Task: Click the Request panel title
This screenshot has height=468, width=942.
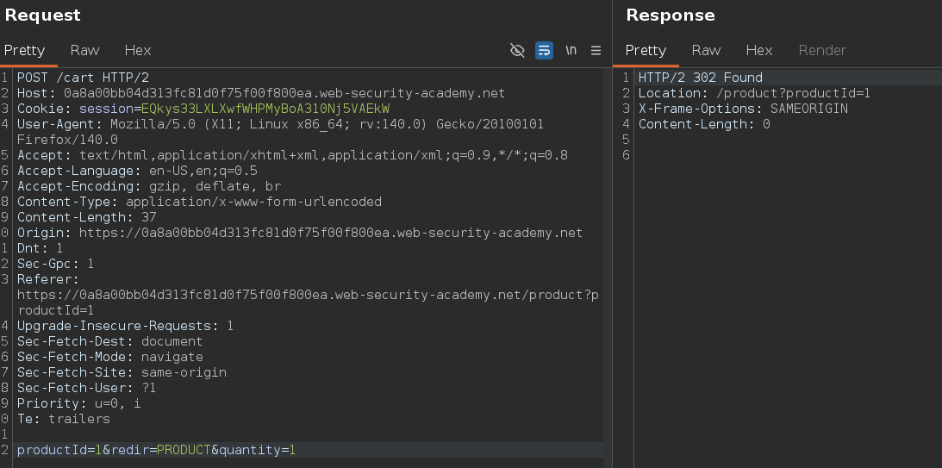Action: click(42, 15)
